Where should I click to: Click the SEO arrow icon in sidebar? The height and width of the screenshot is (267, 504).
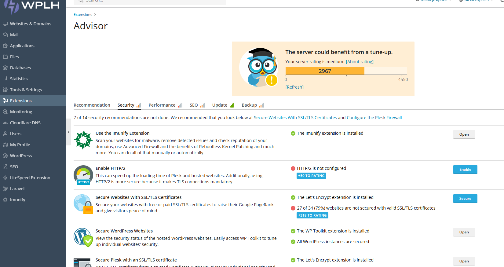[x=5, y=167]
